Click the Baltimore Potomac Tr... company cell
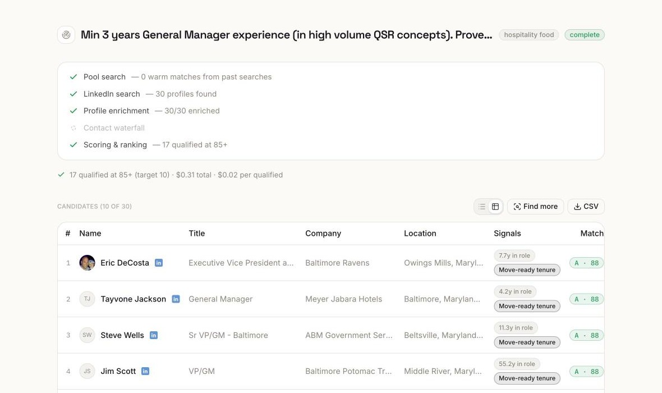662x393 pixels. [348, 372]
